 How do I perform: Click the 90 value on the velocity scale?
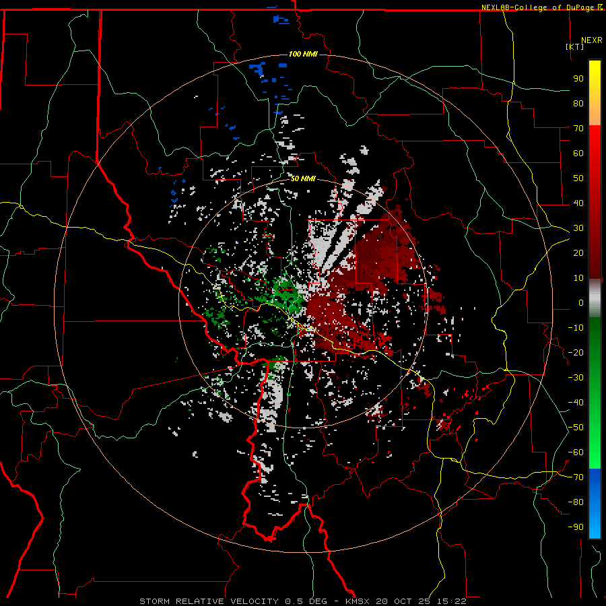pyautogui.click(x=578, y=79)
